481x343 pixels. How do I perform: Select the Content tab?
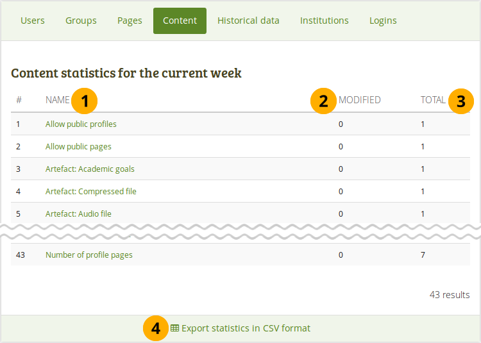point(180,21)
